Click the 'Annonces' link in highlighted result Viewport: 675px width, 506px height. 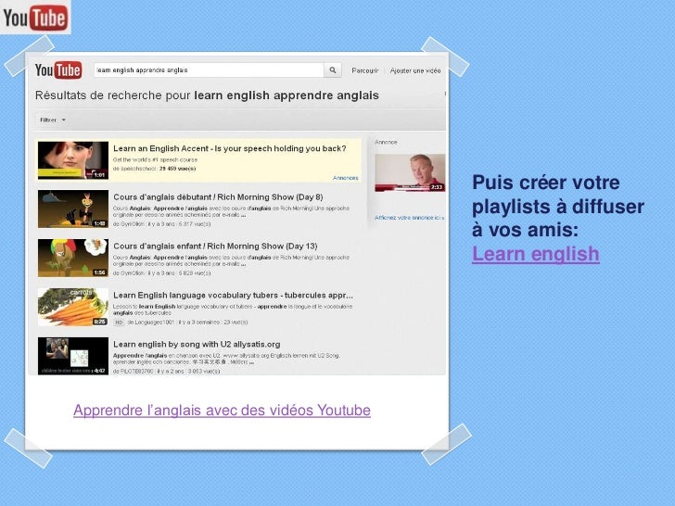coord(345,178)
